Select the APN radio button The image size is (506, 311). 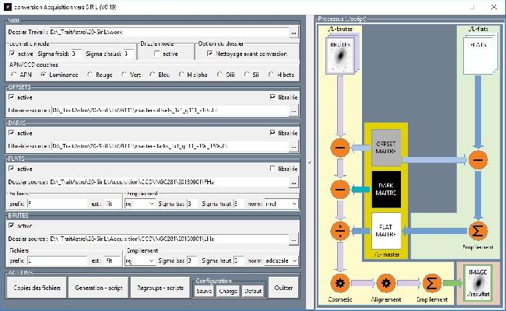13,75
